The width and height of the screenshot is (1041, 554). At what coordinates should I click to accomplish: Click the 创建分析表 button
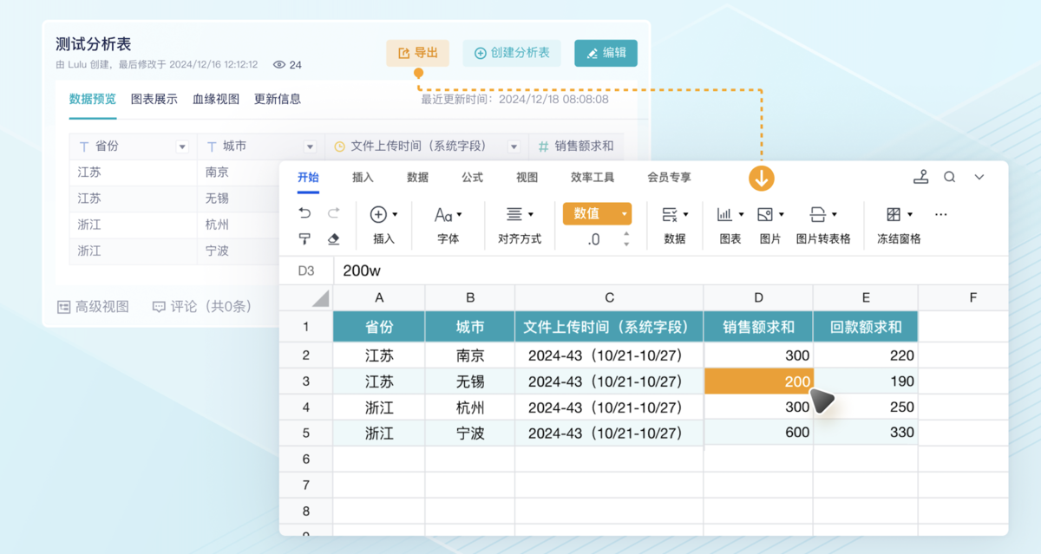[512, 53]
